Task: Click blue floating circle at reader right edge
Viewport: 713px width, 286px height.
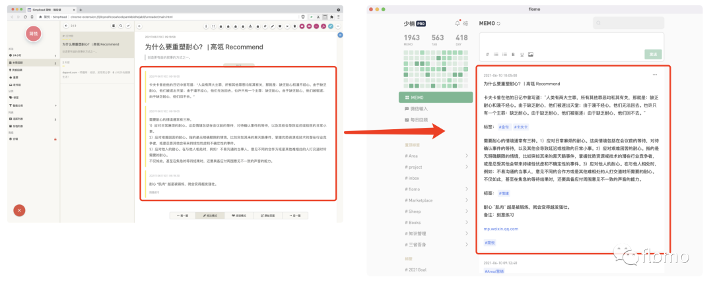Action: click(x=340, y=35)
